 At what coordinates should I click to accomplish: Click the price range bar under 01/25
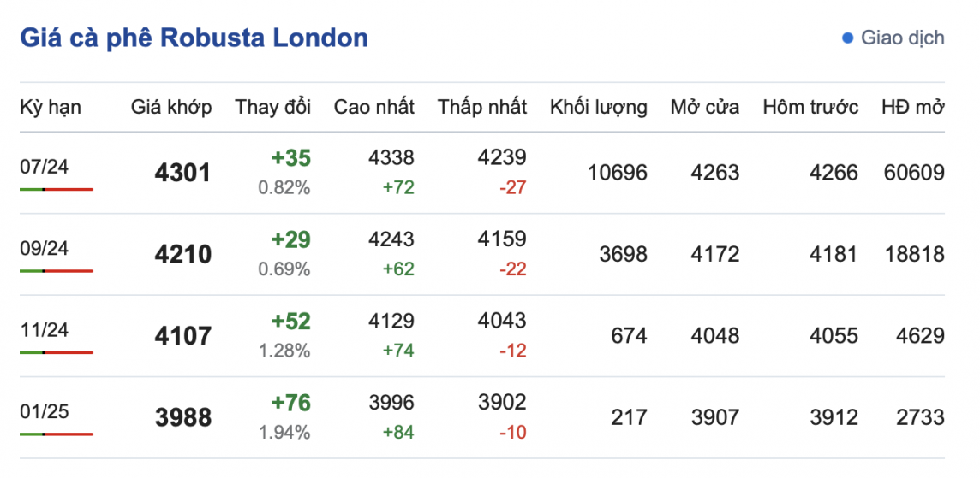(57, 434)
